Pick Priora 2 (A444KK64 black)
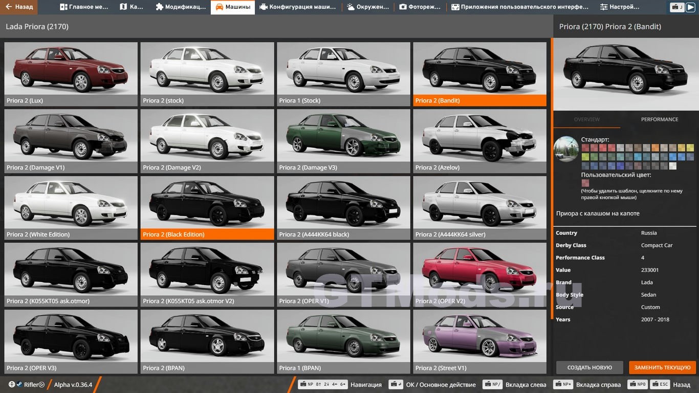 (x=343, y=208)
